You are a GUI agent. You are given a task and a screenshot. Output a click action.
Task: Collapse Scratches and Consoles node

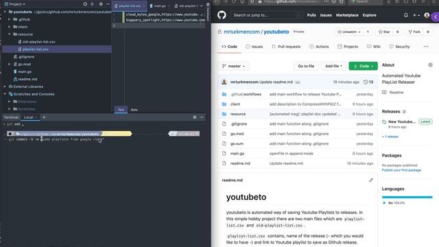click(x=5, y=94)
